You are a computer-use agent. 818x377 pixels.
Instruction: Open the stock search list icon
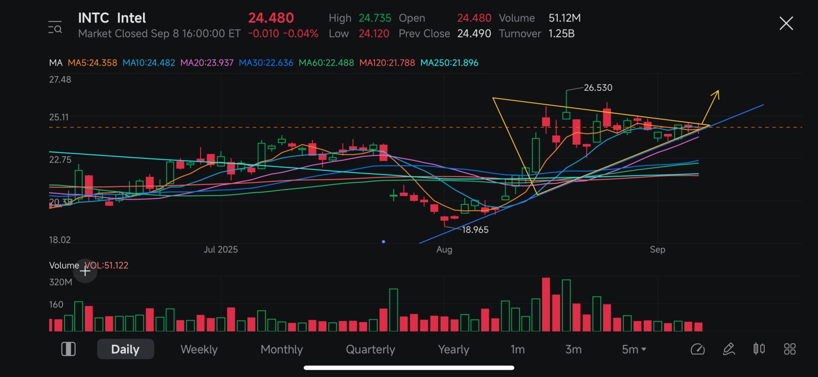point(55,27)
